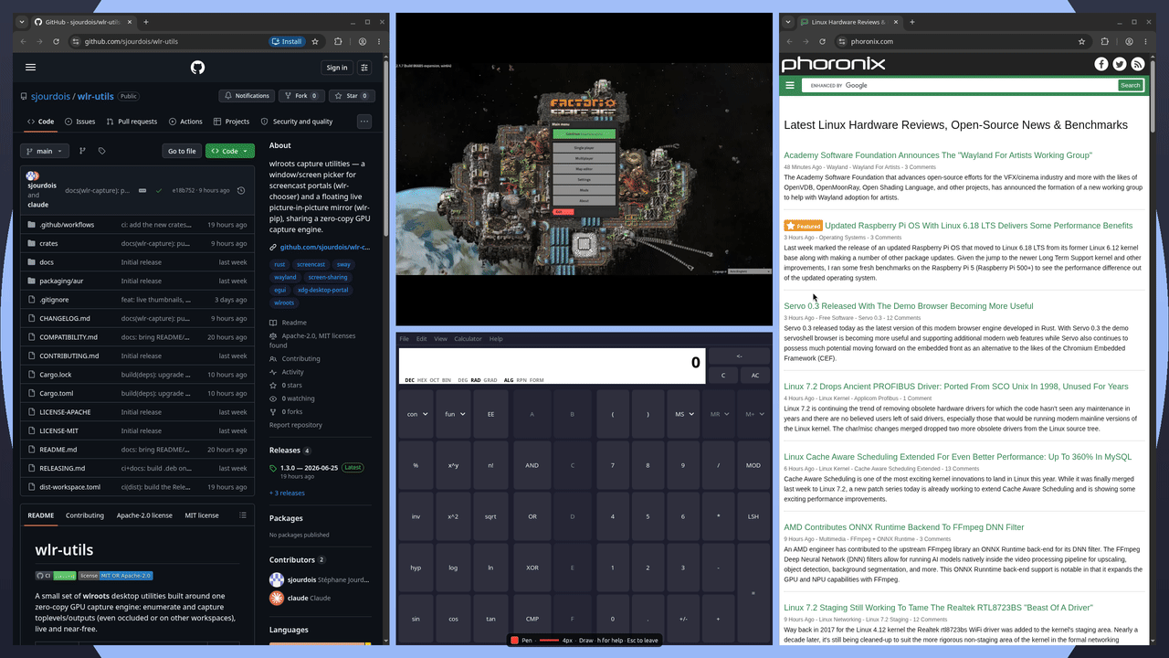Open the GitHub Issues tab
The image size is (1169, 658).
pyautogui.click(x=79, y=122)
